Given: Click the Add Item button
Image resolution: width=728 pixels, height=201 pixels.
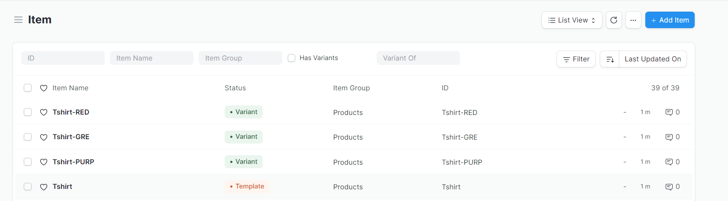Looking at the screenshot, I should point(670,20).
